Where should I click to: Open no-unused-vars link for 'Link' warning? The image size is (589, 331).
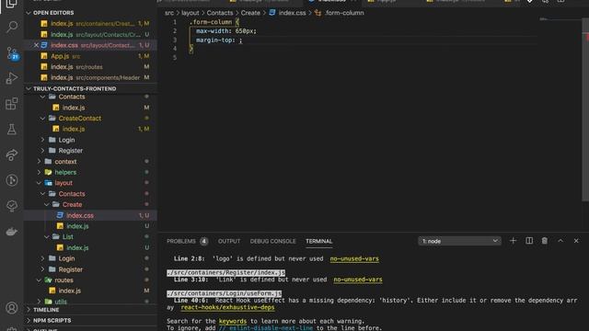click(358, 280)
